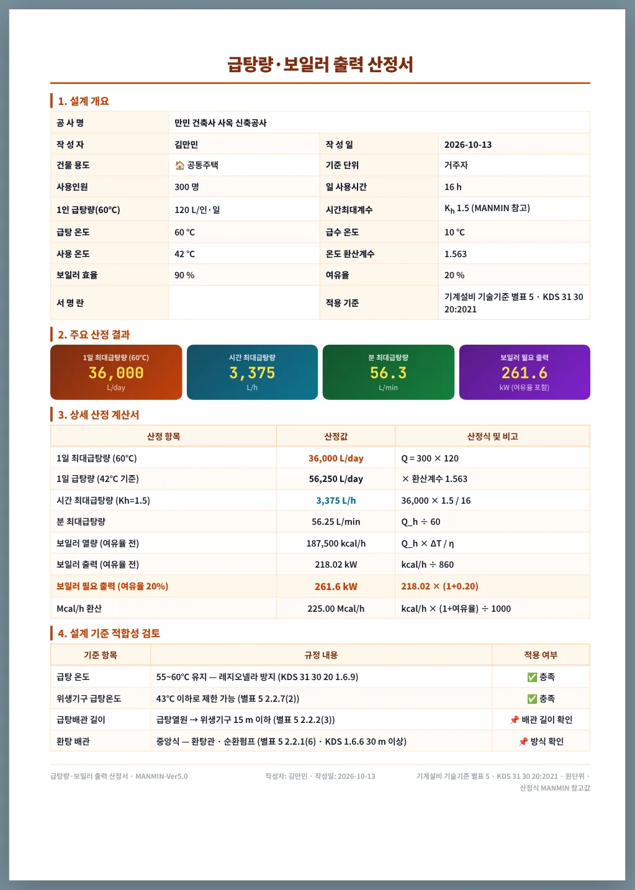Image resolution: width=635 pixels, height=890 pixels.
Task: Click the 56,250 L/day value
Action: pyautogui.click(x=336, y=479)
